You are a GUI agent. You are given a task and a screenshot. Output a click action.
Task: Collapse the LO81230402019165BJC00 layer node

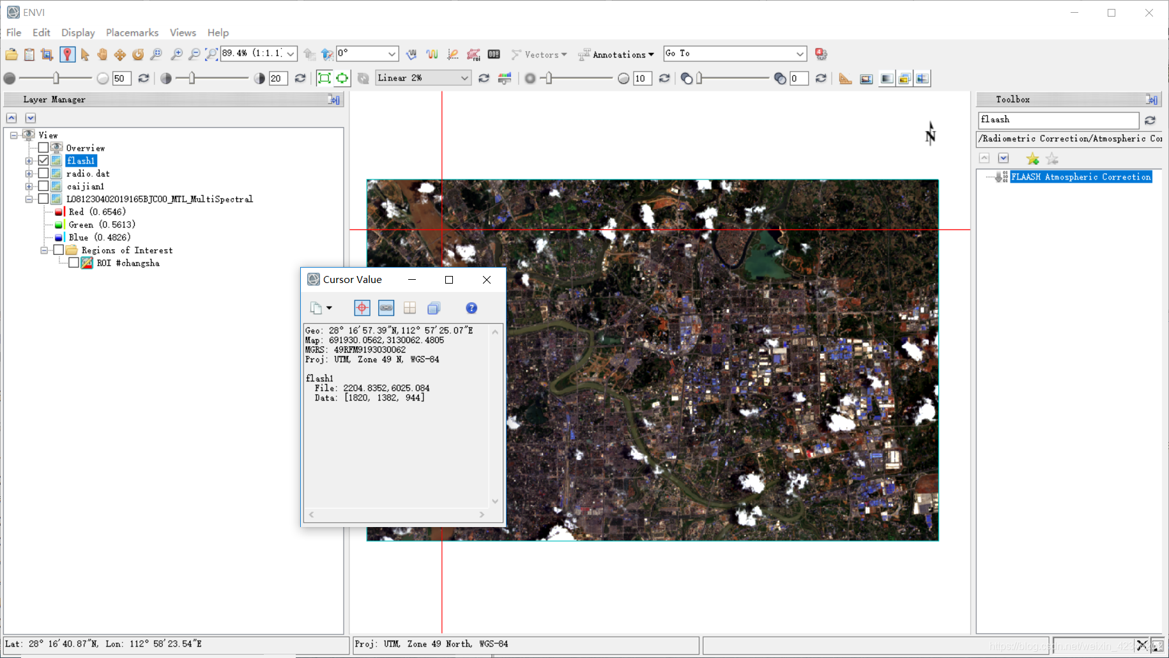pyautogui.click(x=29, y=199)
